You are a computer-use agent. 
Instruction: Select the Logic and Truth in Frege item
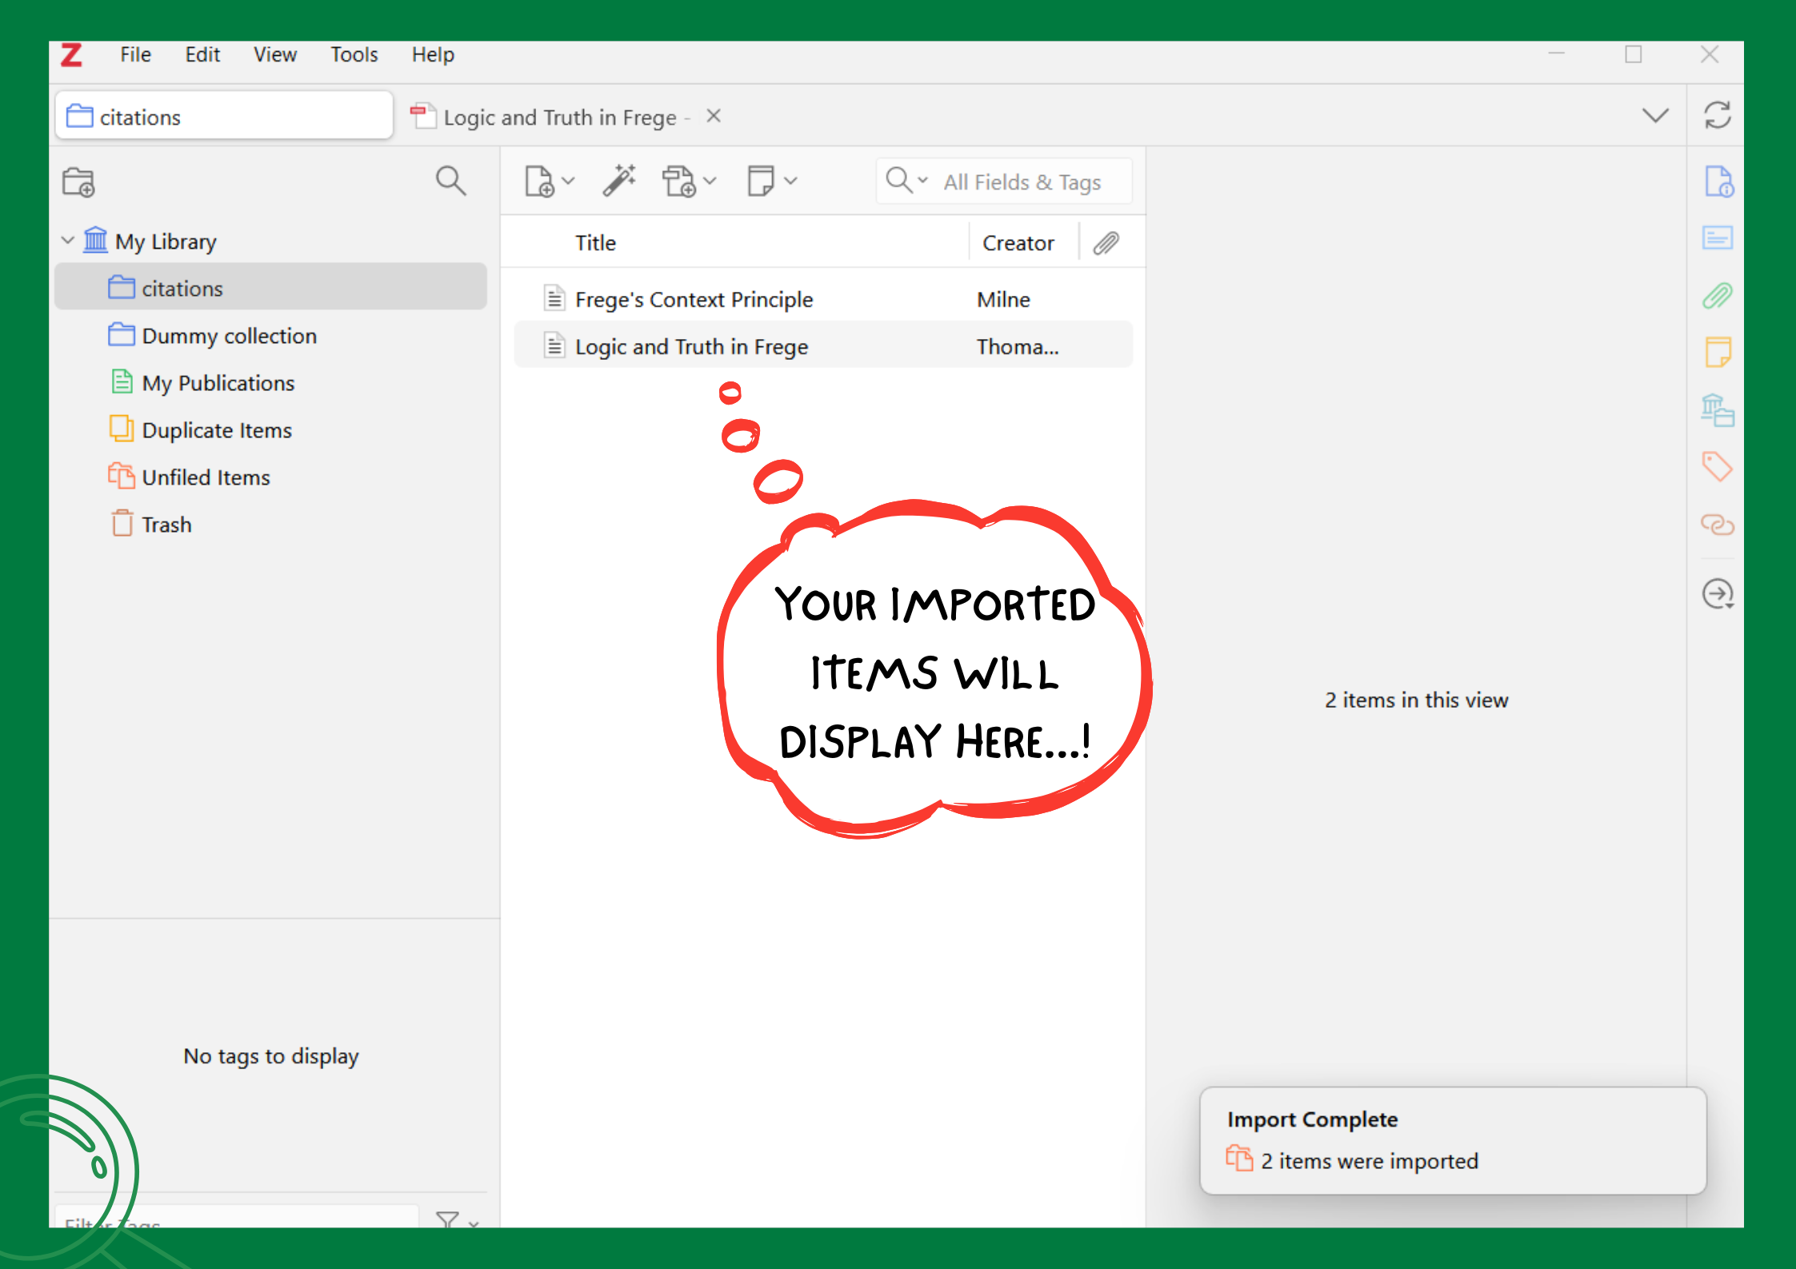pos(822,346)
